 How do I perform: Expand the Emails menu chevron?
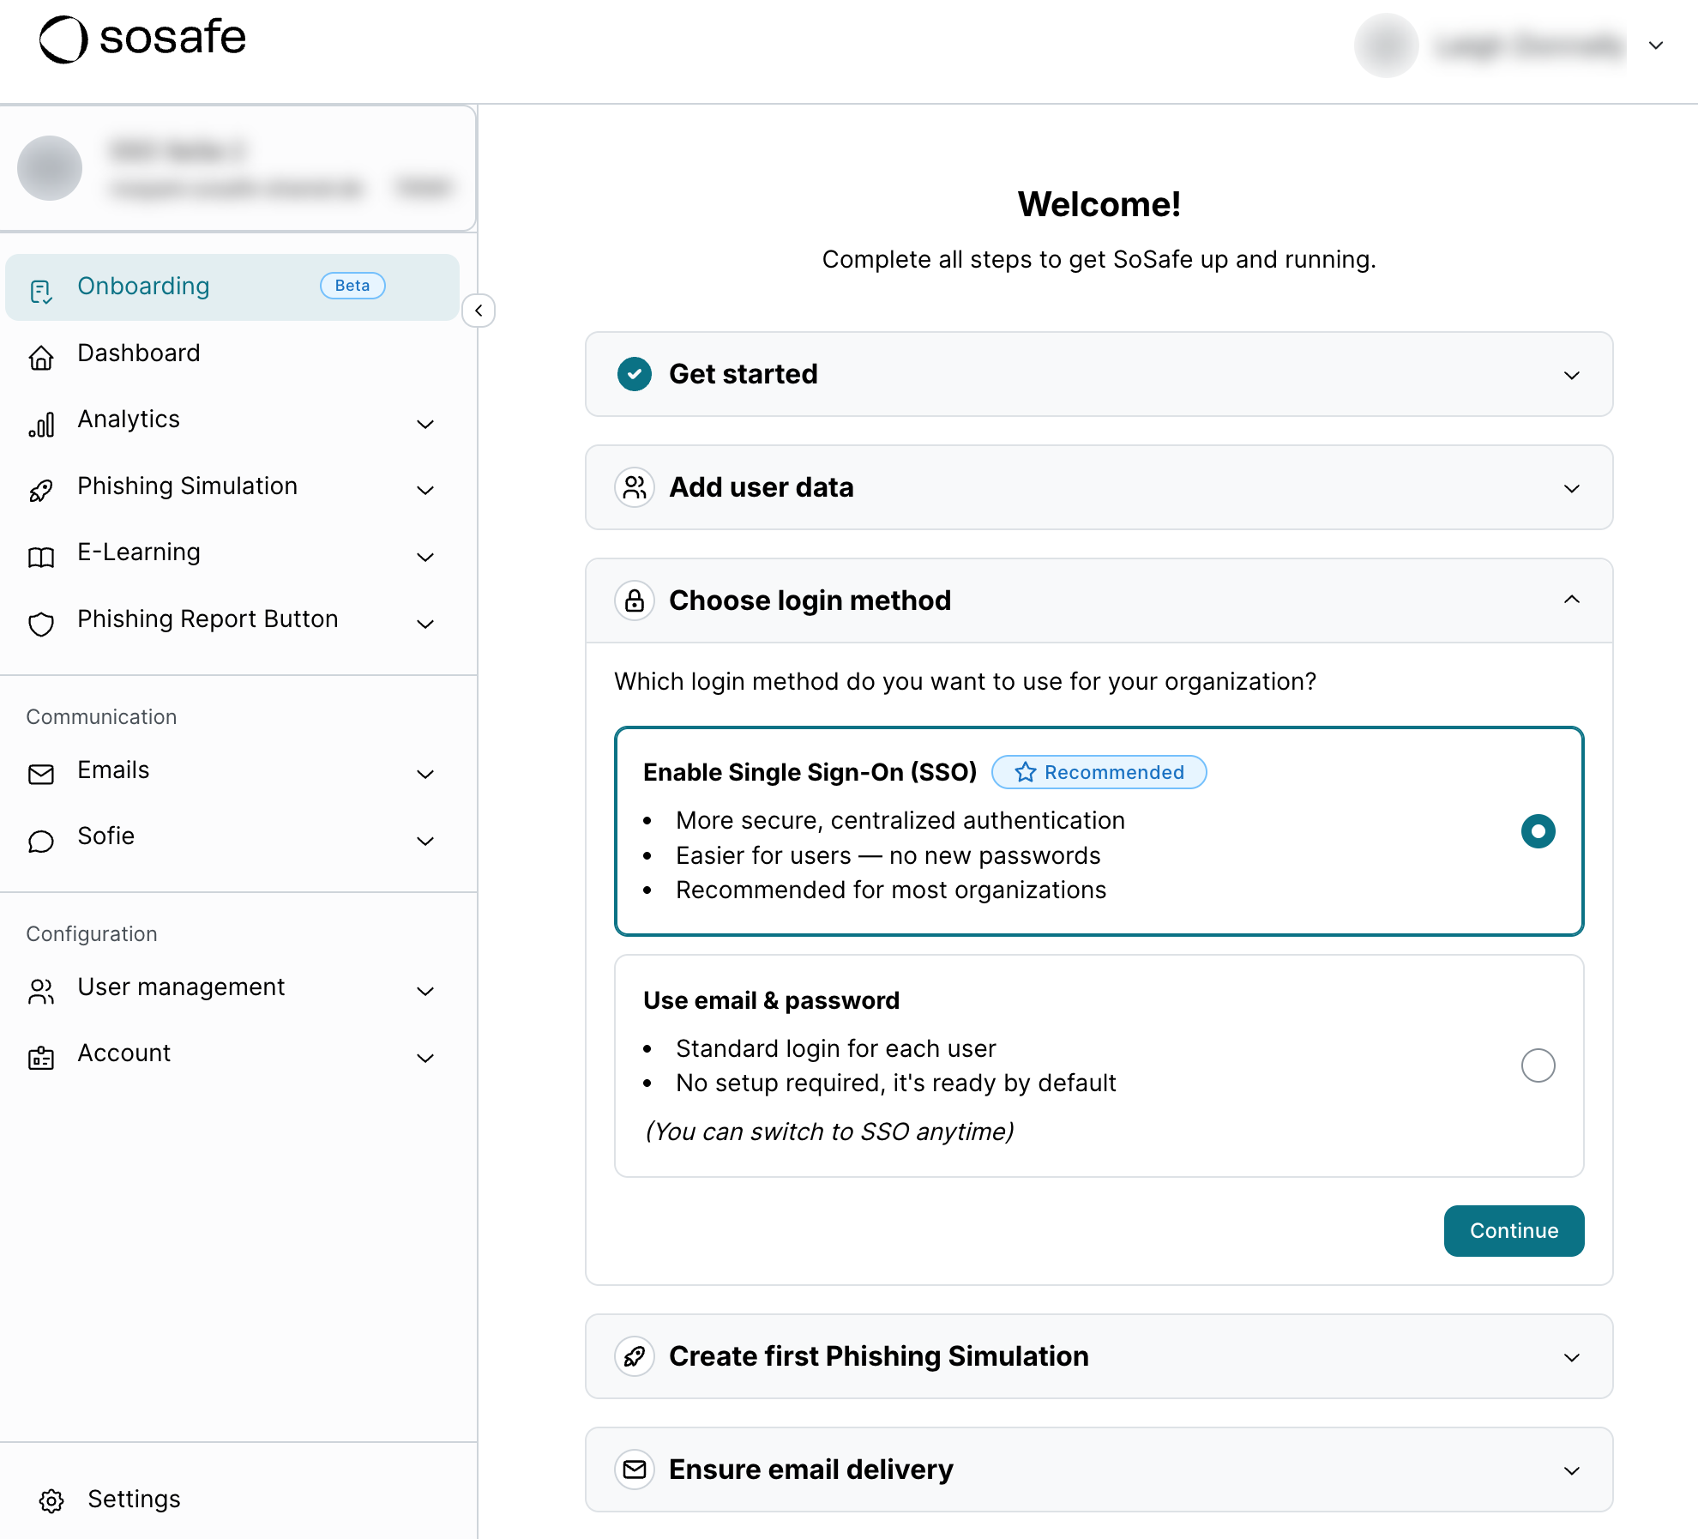tap(425, 774)
